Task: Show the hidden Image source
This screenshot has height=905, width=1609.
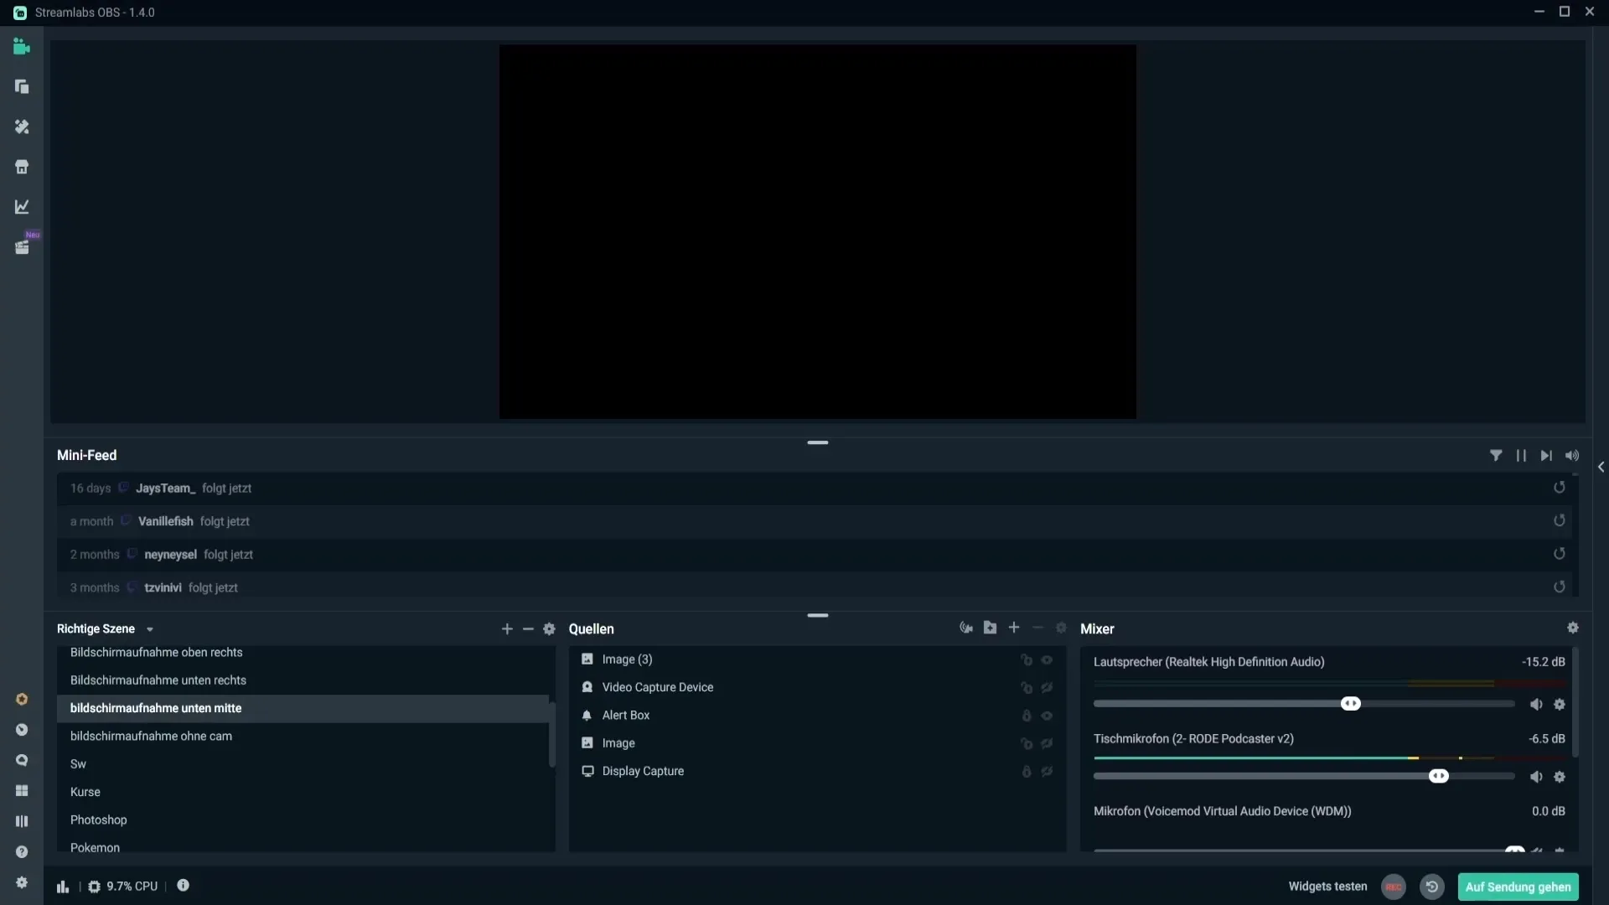Action: 1047,743
